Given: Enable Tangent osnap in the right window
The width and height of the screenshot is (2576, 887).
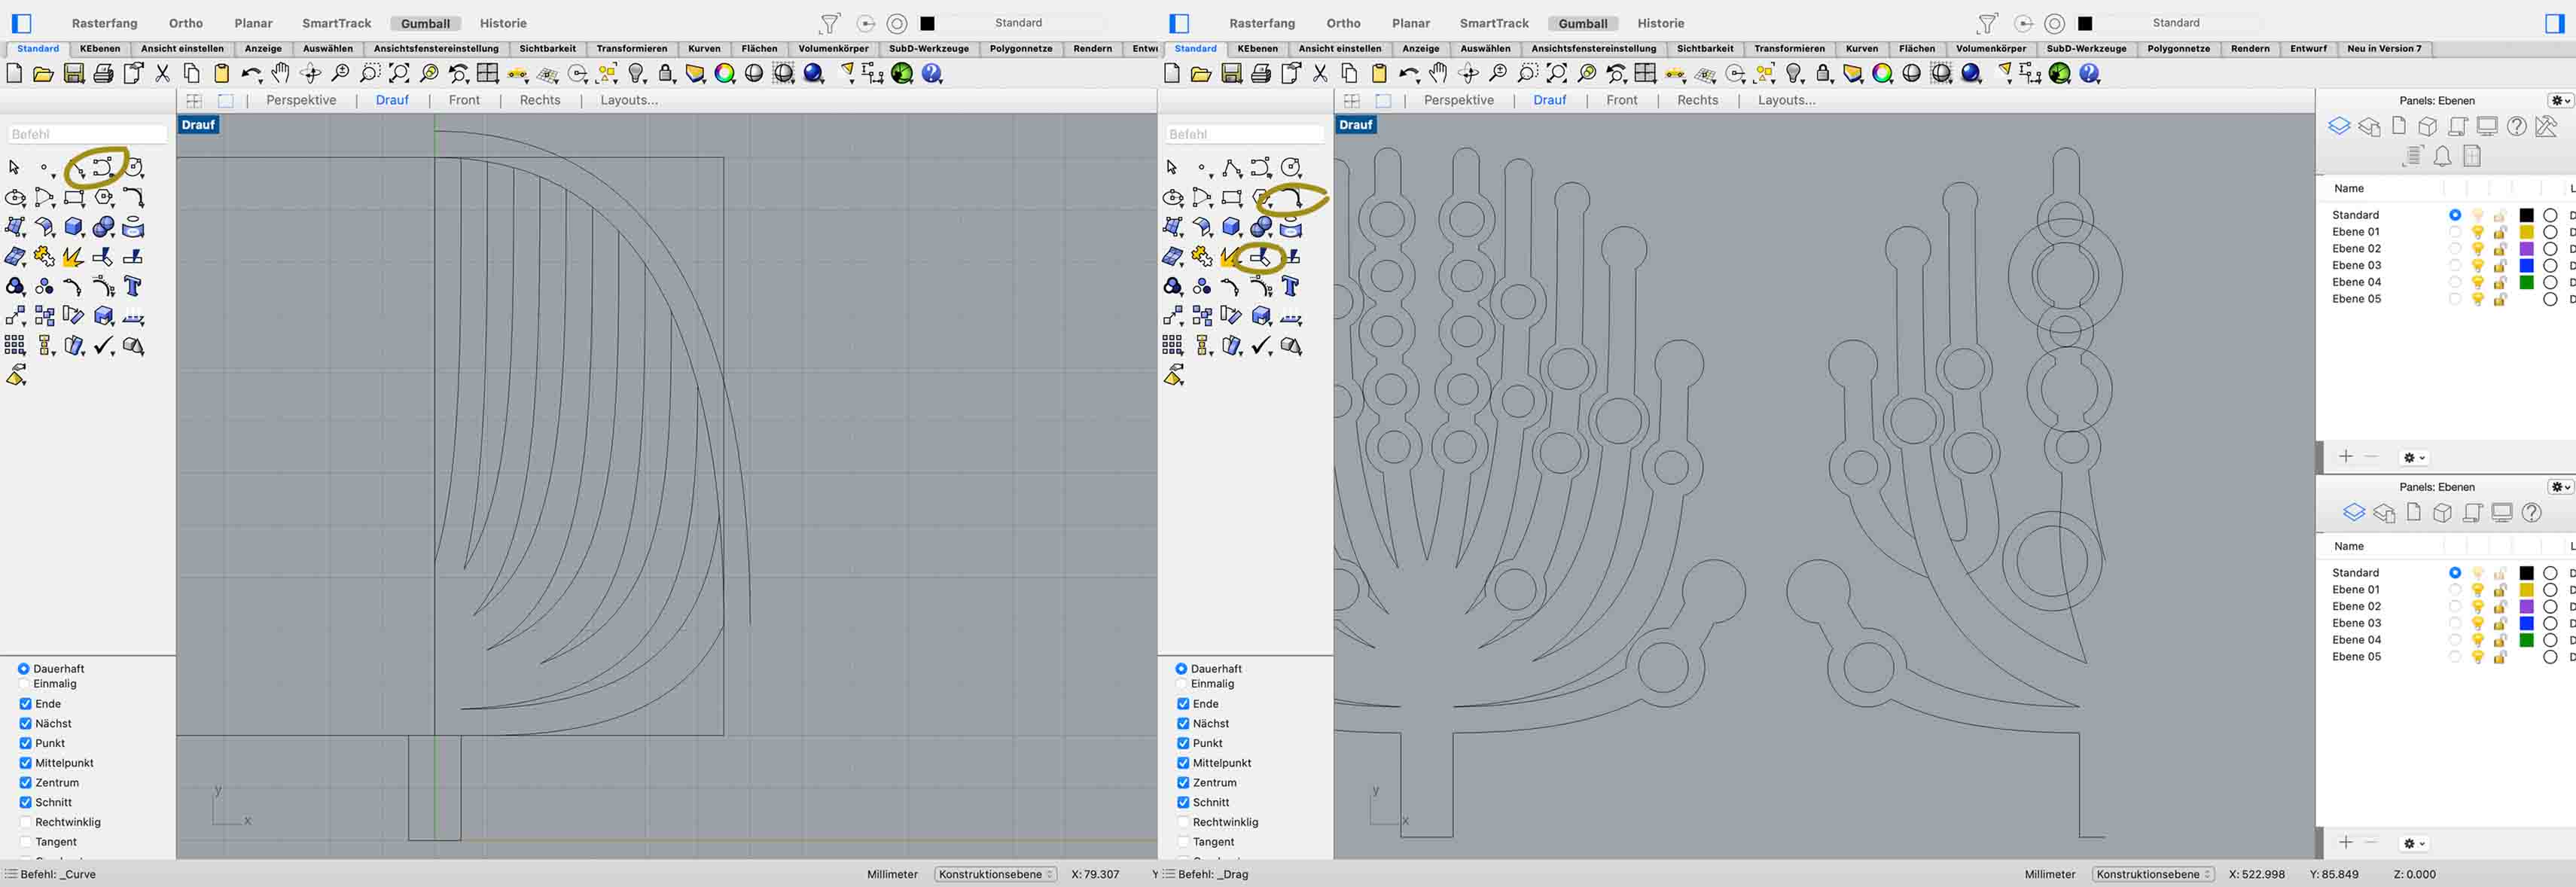Looking at the screenshot, I should click(x=1183, y=842).
